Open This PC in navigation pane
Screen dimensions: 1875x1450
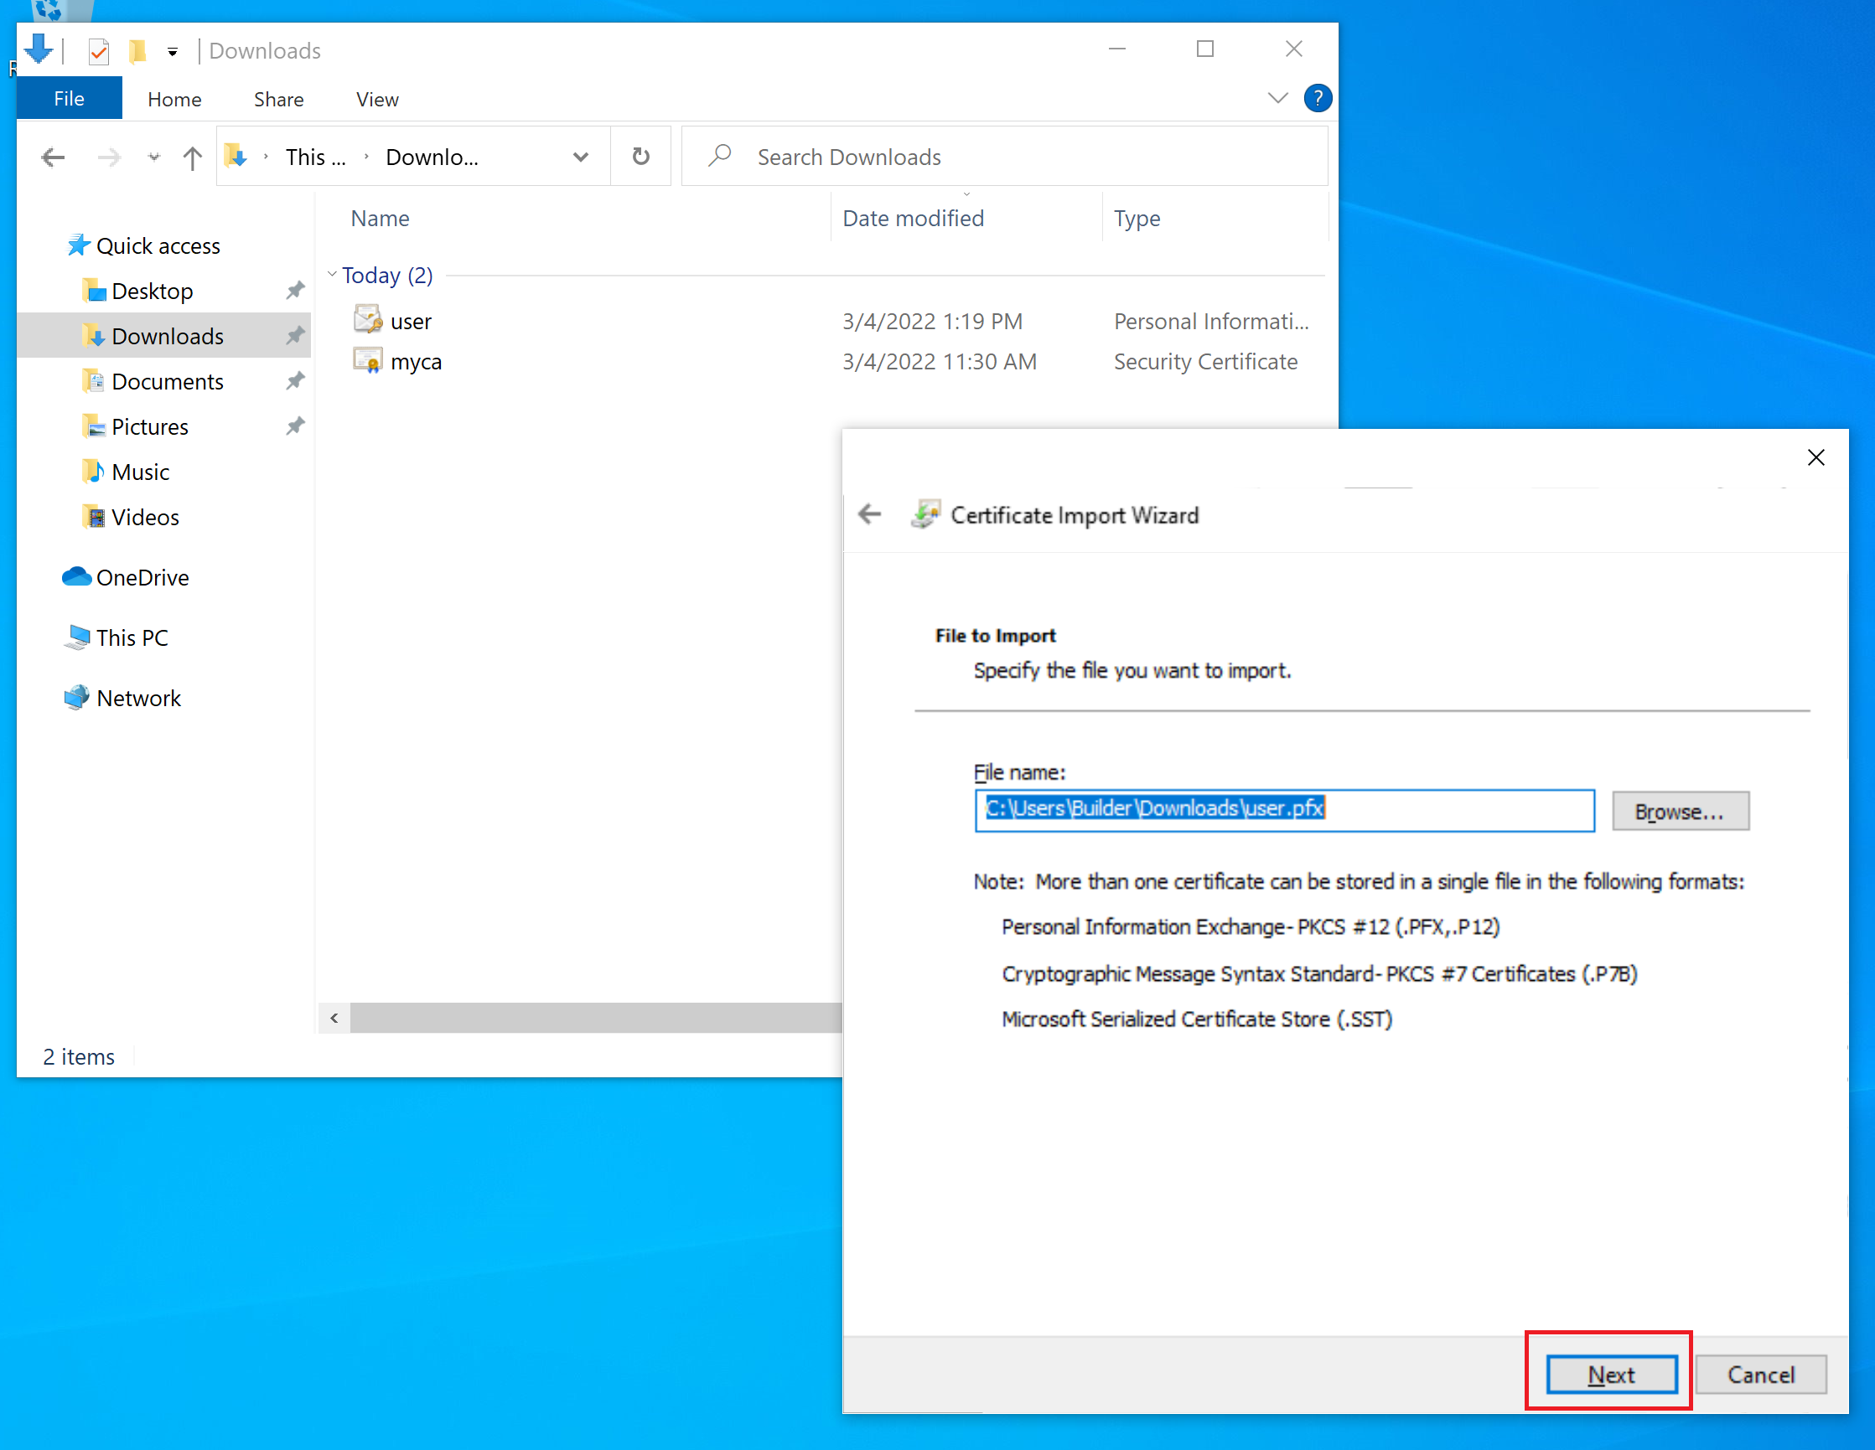point(132,637)
